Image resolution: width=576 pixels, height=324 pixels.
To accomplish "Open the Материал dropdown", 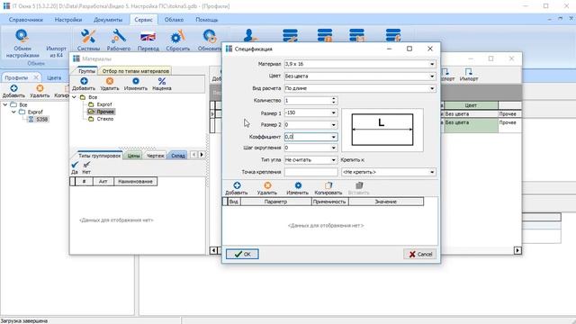I will coord(432,64).
